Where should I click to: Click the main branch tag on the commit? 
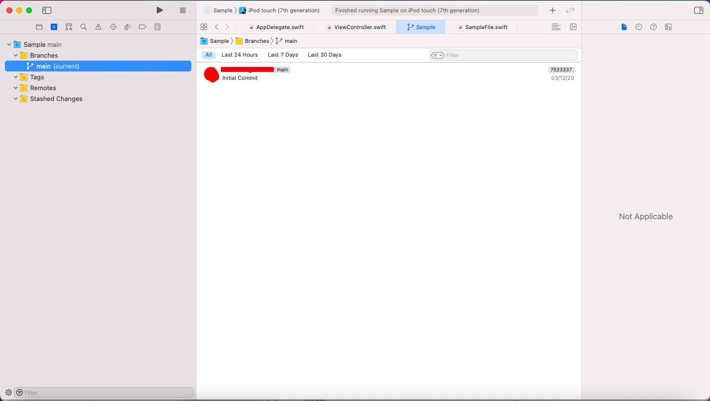pyautogui.click(x=283, y=70)
